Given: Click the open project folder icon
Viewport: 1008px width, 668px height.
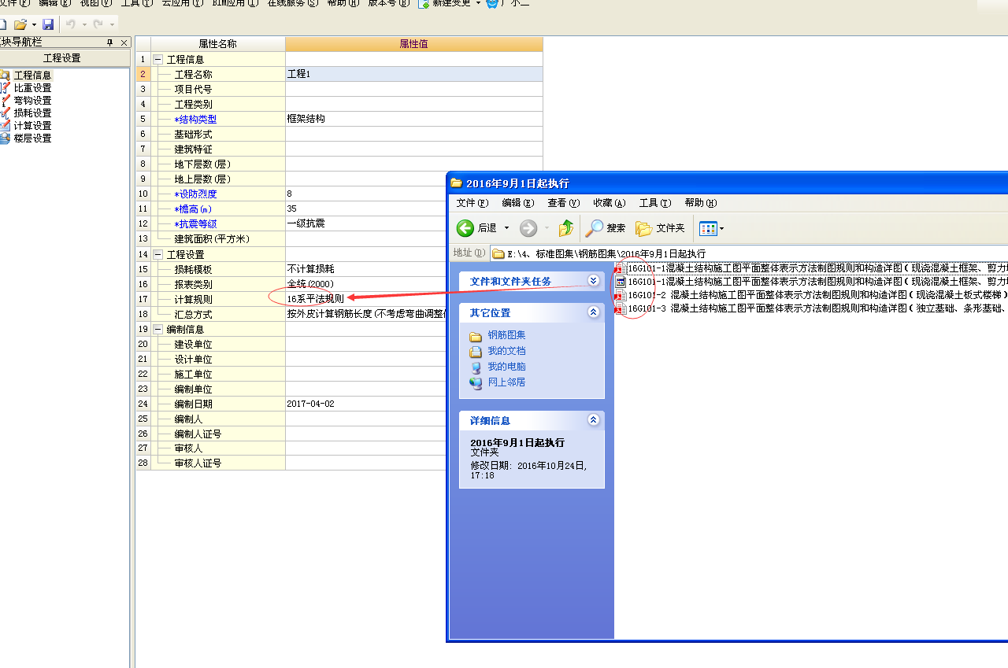Looking at the screenshot, I should (20, 25).
